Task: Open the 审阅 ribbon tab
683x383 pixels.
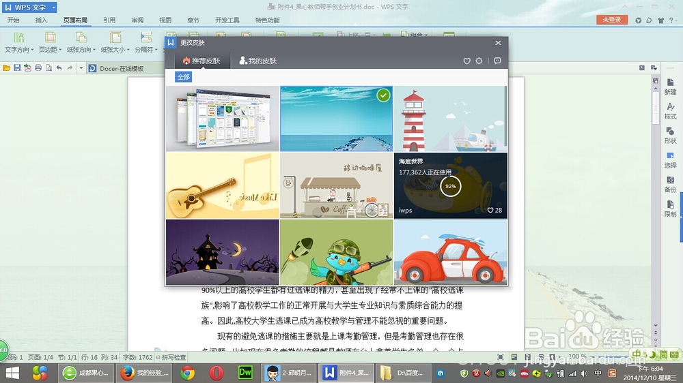Action: 137,20
